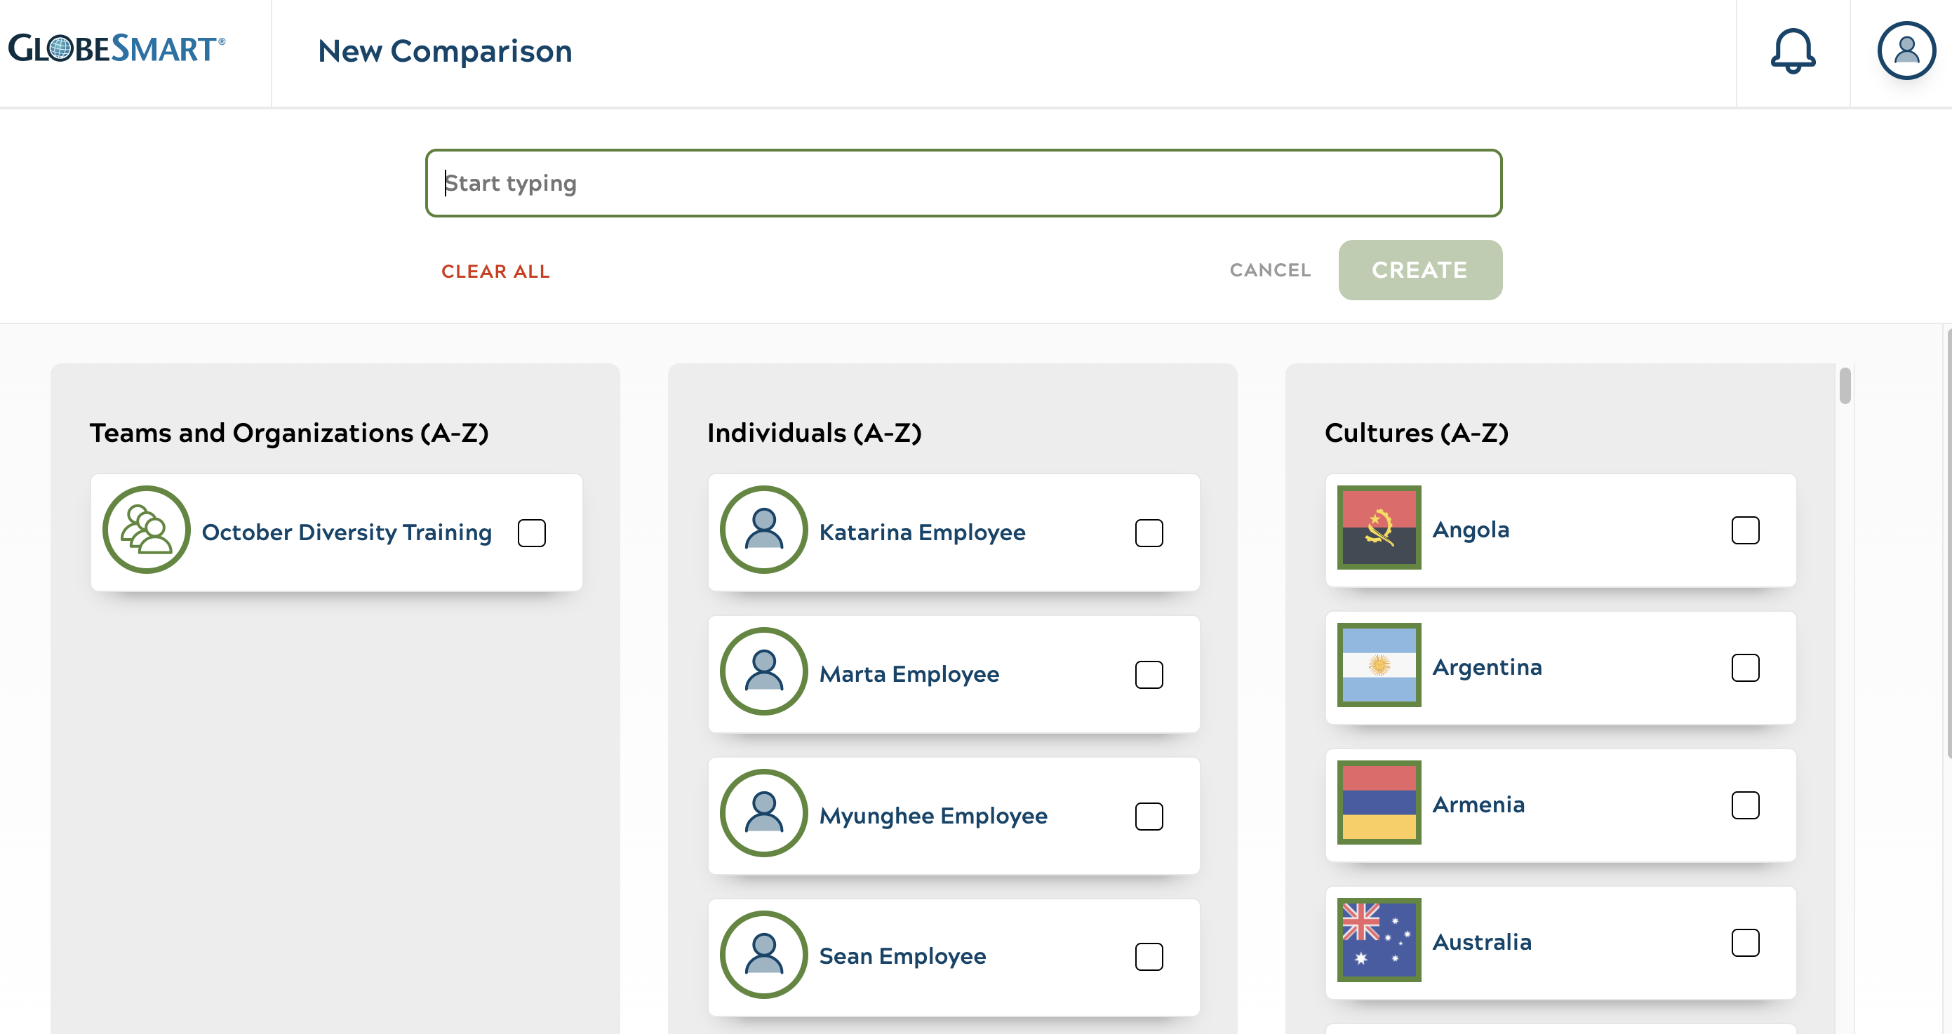This screenshot has height=1034, width=1952.
Task: Open the notifications bell
Action: click(1793, 51)
